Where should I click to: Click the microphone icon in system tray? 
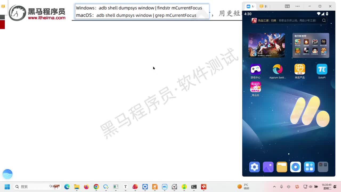[281, 187]
